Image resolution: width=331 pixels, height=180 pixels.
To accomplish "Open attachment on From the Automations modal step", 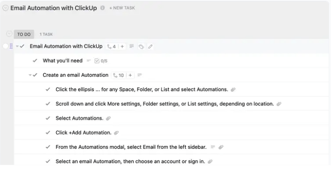I will pos(221,147).
